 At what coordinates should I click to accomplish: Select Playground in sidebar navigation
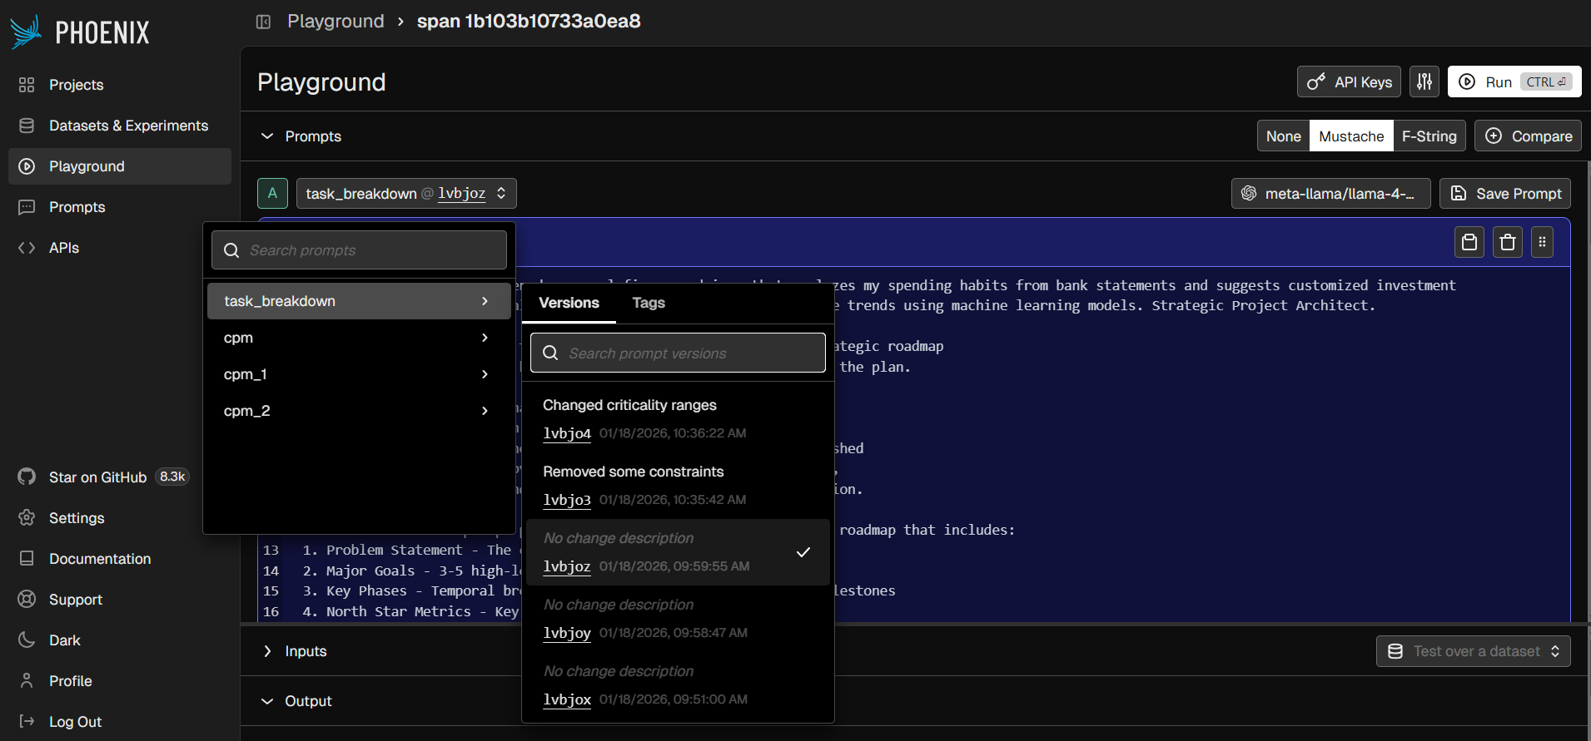pos(120,166)
